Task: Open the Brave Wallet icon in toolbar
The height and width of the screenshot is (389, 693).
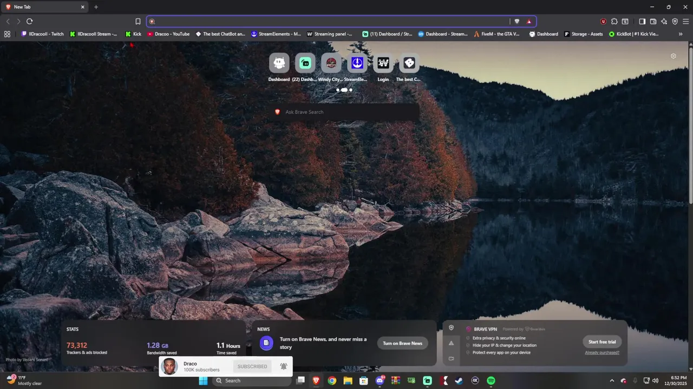Action: 653,22
